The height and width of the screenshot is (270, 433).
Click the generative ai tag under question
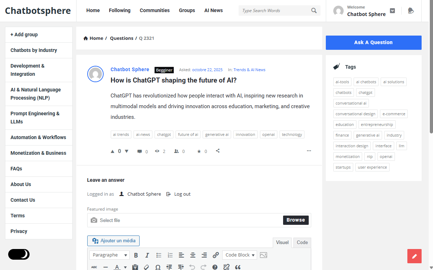[217, 134]
